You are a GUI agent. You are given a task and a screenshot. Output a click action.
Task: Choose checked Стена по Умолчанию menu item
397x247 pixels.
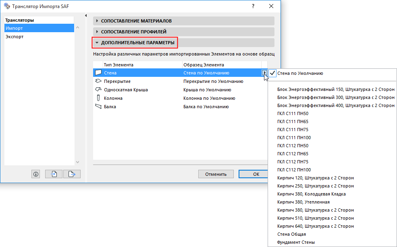pyautogui.click(x=332, y=73)
